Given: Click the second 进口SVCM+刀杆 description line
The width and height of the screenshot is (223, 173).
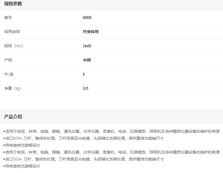Looking at the screenshot, I should point(84,159).
